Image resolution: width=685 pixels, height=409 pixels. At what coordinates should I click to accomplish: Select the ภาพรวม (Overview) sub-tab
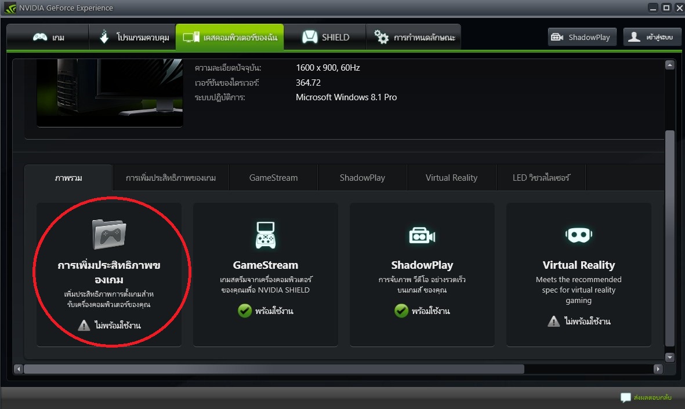click(x=68, y=178)
